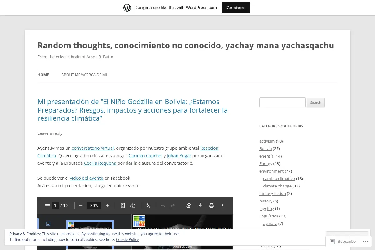
Task: Open ABOUT ME/ACERCA DE MÍ menu page
Action: 84,75
